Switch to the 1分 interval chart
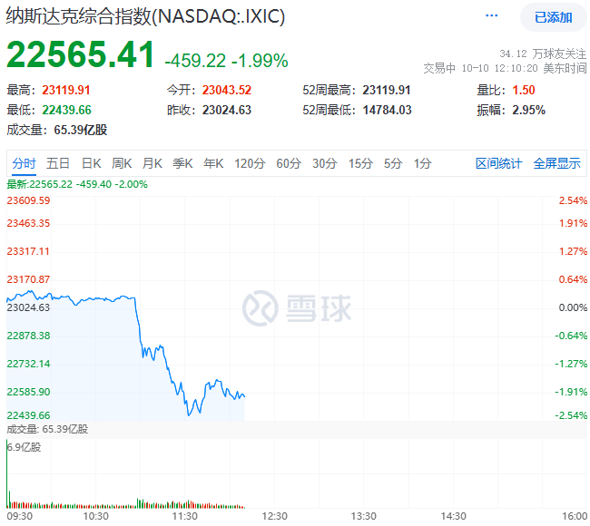 click(422, 163)
